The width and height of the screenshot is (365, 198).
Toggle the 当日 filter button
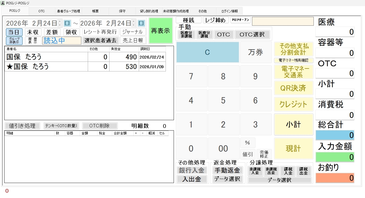[x=14, y=32]
